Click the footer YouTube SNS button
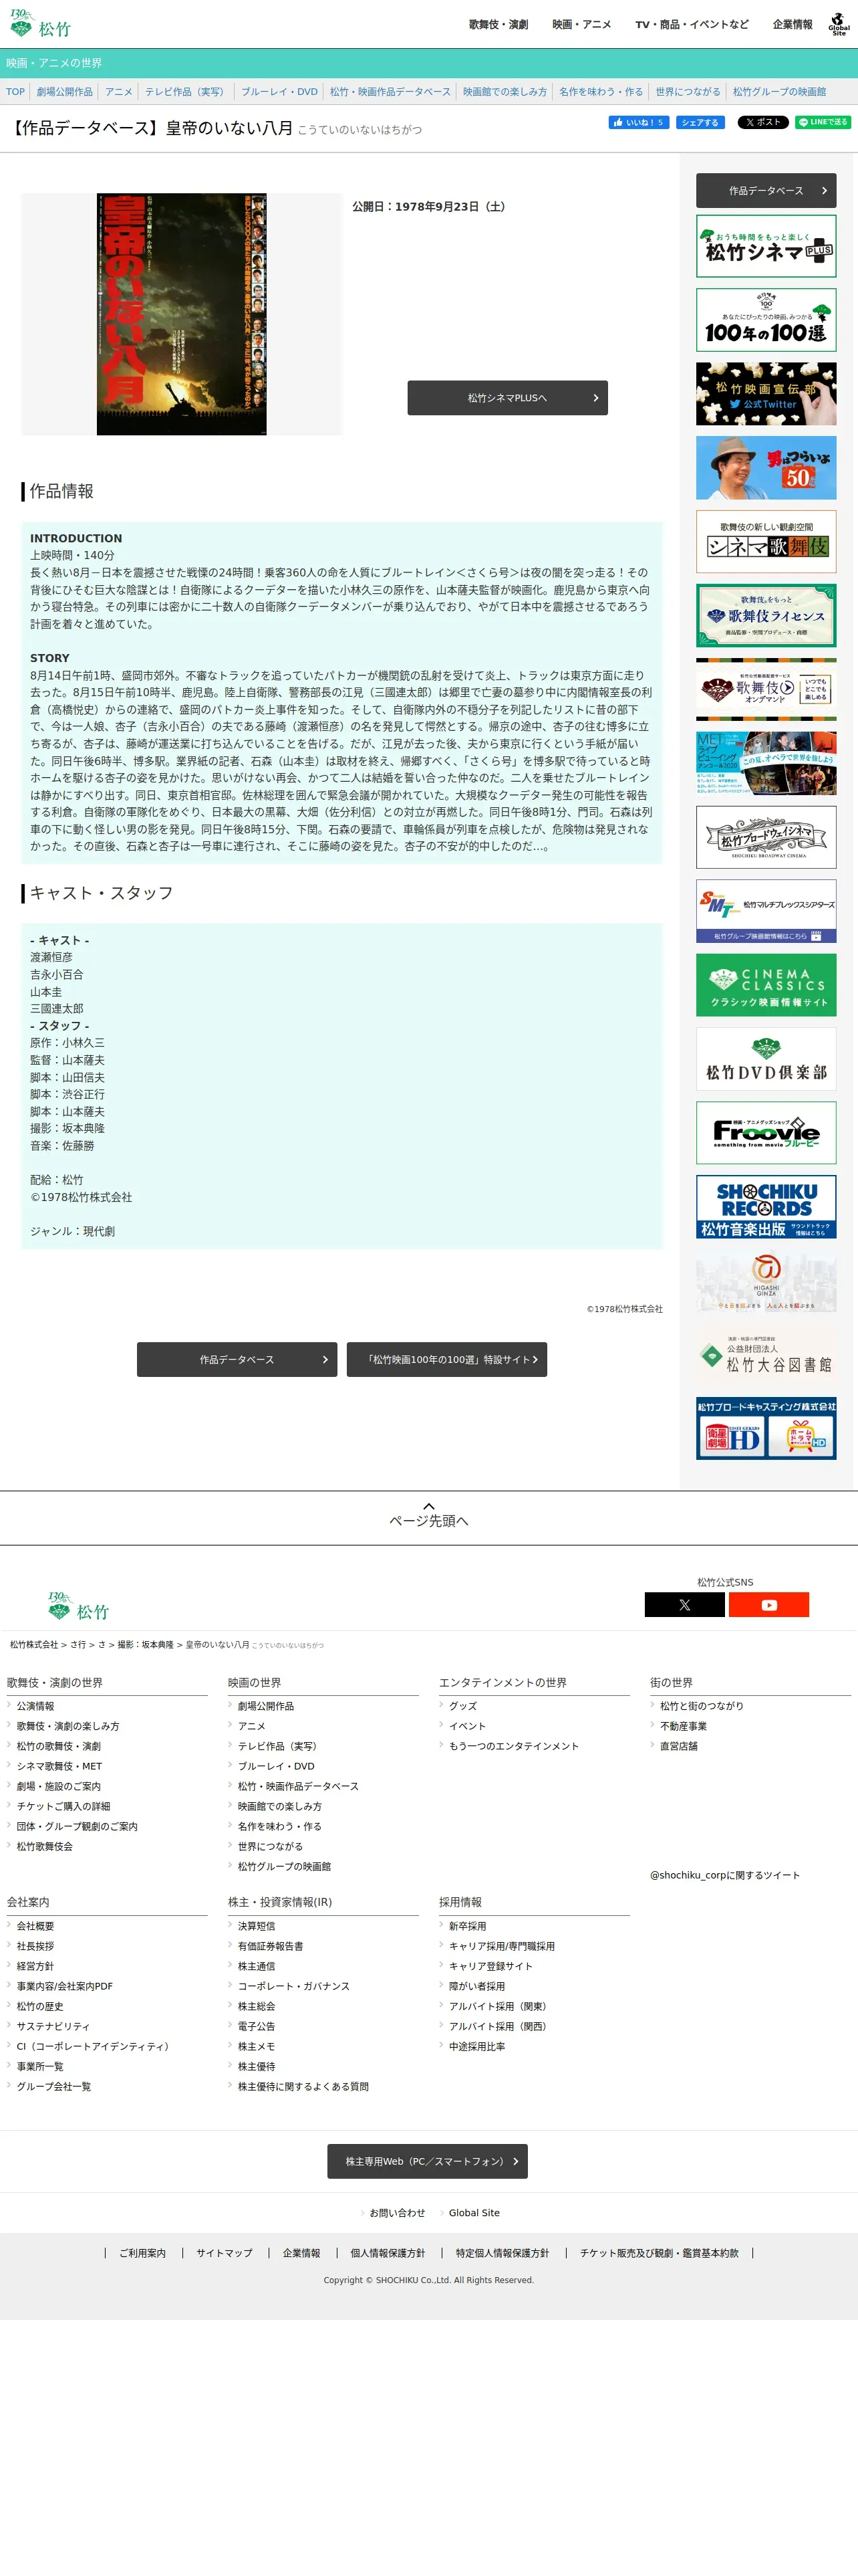 [769, 1605]
